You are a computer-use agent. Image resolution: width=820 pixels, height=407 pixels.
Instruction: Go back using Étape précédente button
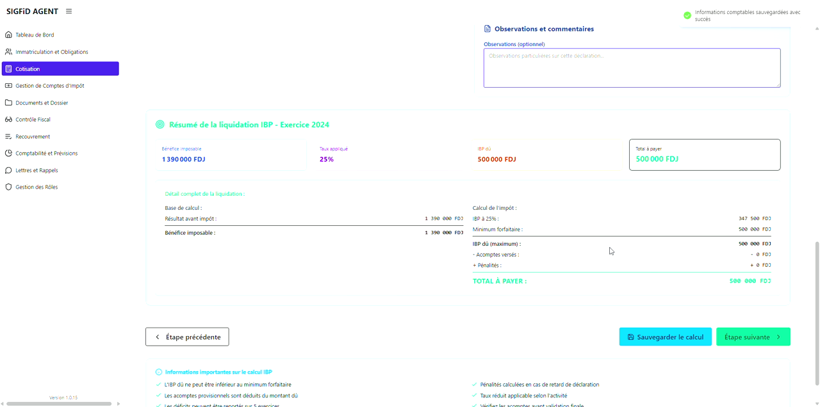tap(187, 337)
